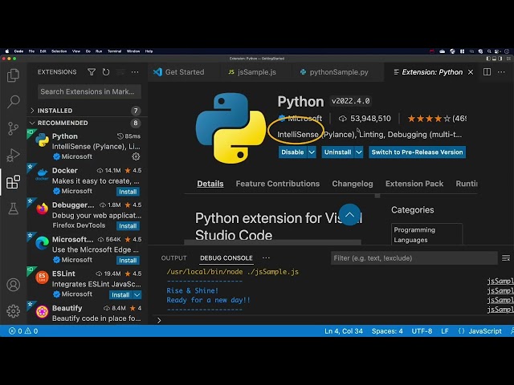Collapse the Recommended extensions section
The width and height of the screenshot is (514, 385).
tap(88, 123)
